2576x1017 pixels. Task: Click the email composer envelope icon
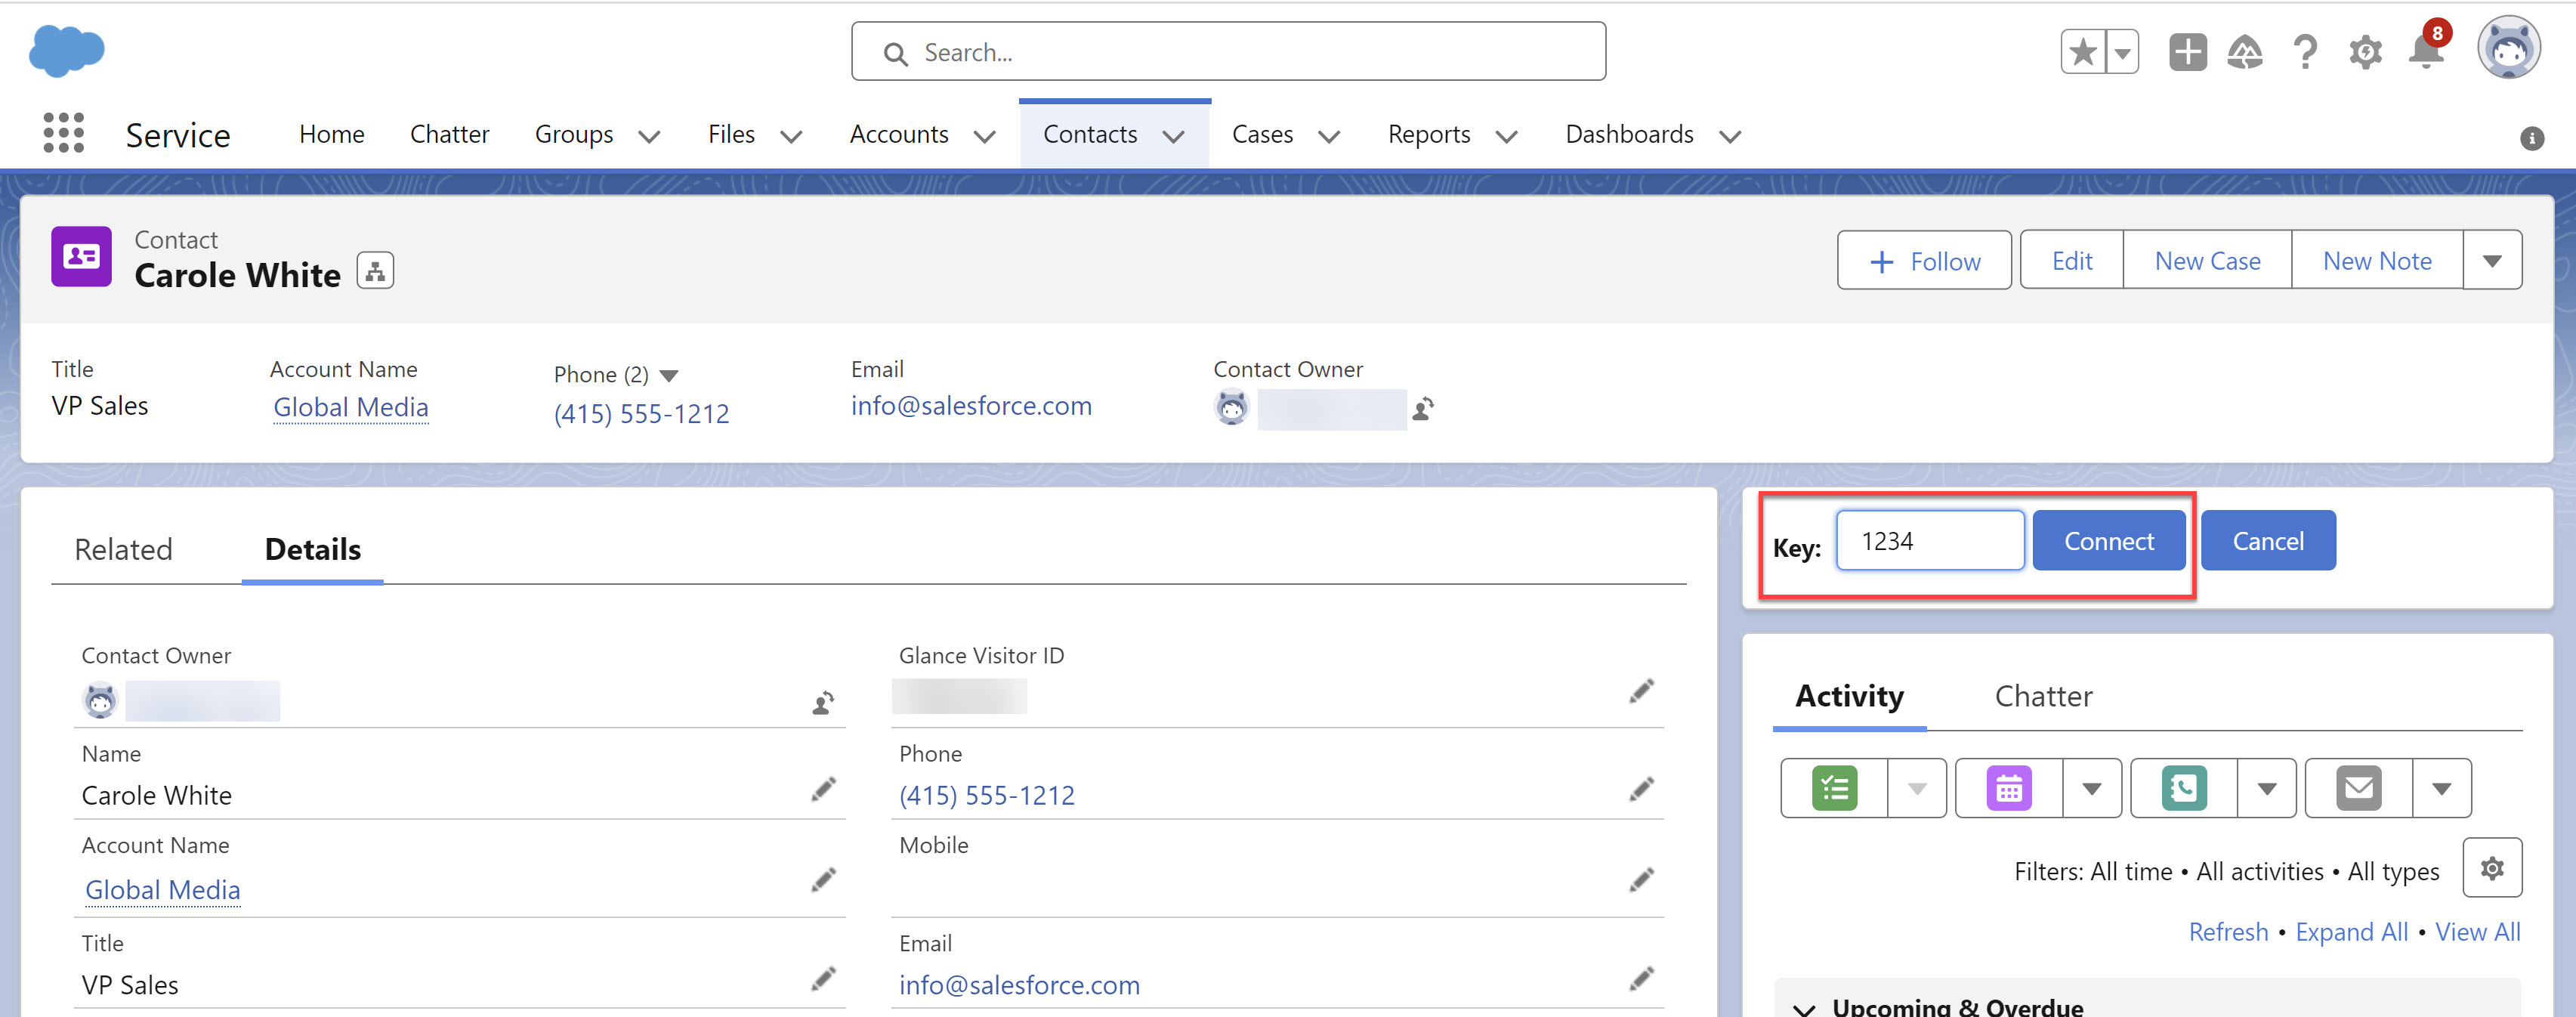[x=2358, y=788]
